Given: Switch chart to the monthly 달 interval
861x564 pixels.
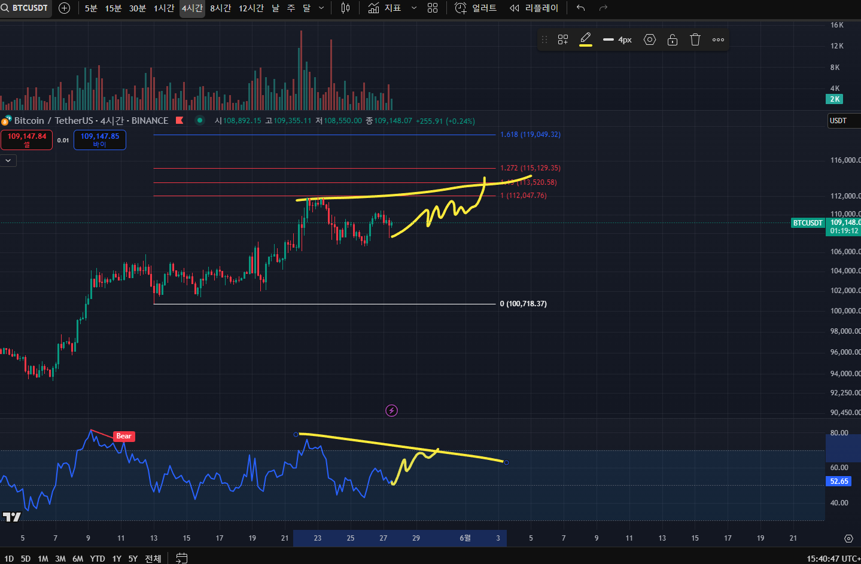Looking at the screenshot, I should (306, 8).
